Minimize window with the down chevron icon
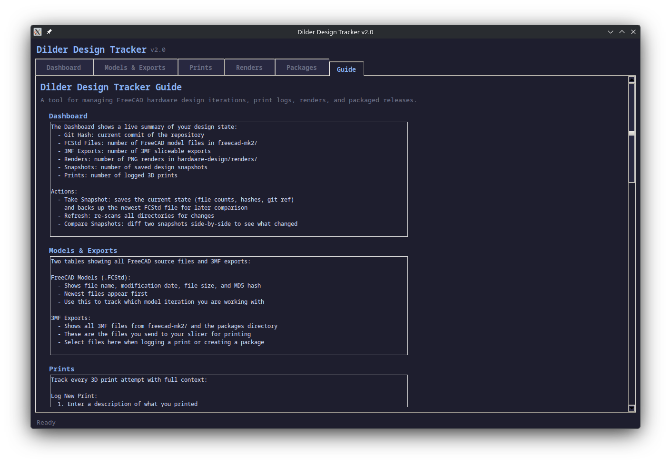 click(611, 32)
